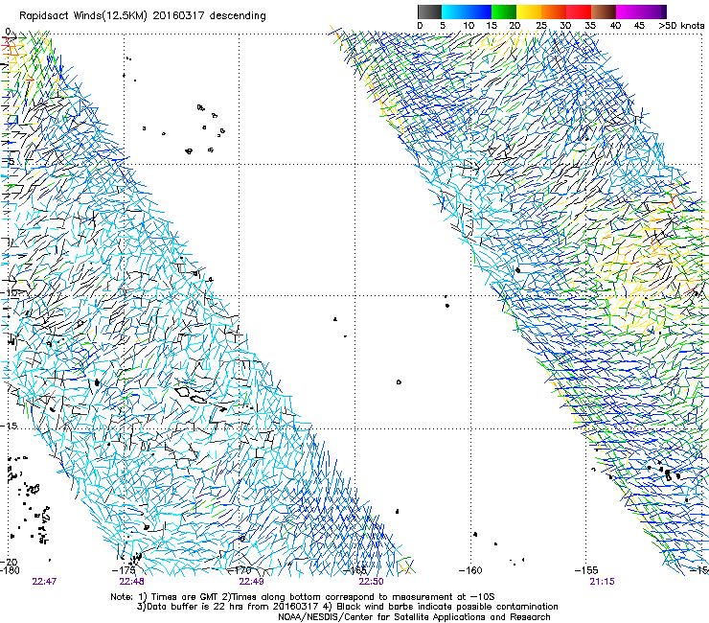Click the cyan-blue 5-15 knots legend swatch

click(467, 12)
